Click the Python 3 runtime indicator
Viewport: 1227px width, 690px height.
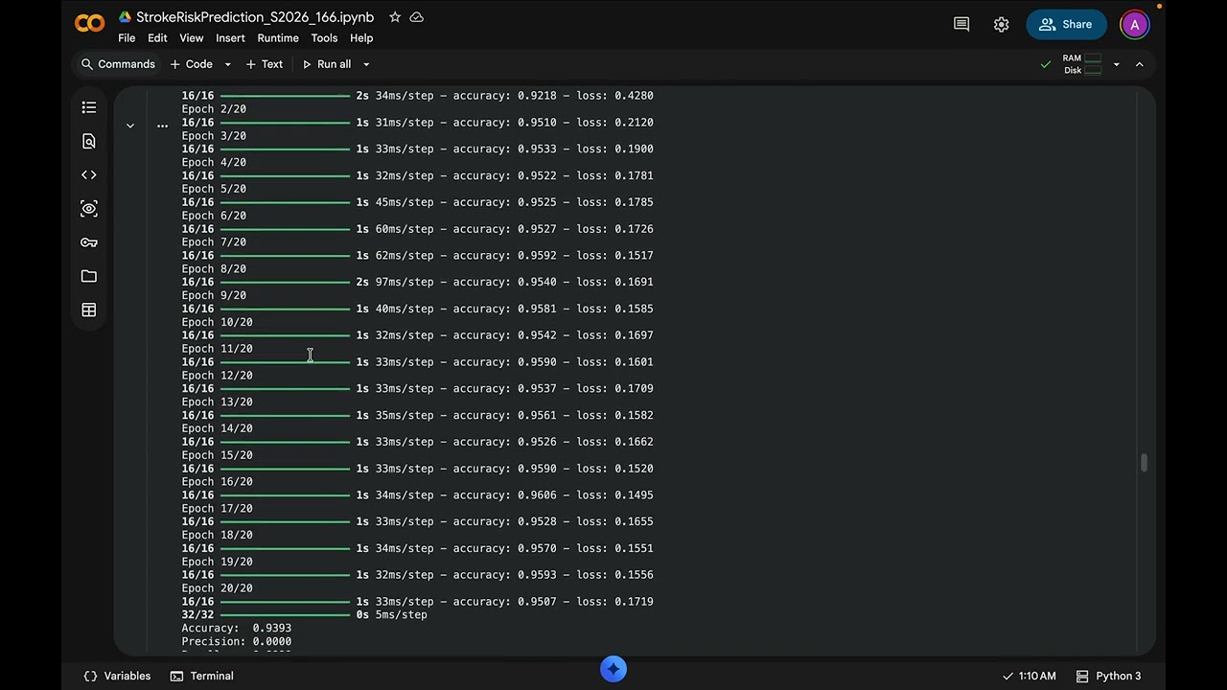tap(1108, 676)
